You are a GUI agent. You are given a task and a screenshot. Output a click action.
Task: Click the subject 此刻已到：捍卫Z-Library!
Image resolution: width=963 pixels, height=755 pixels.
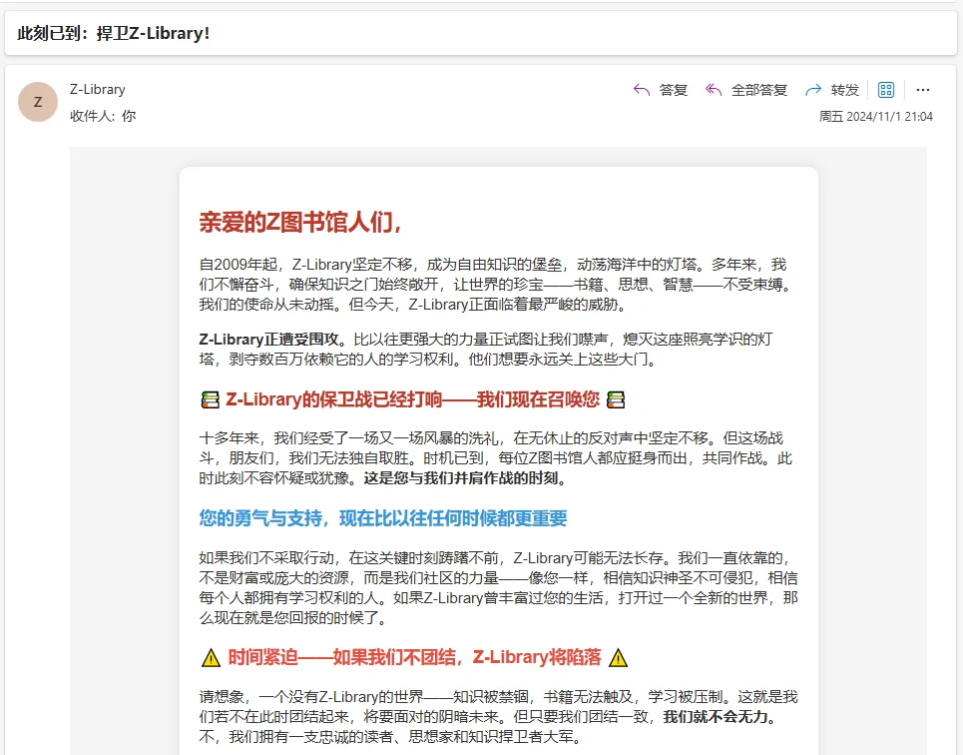(x=114, y=33)
